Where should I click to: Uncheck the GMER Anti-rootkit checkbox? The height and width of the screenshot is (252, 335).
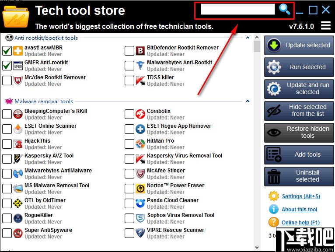click(7, 66)
